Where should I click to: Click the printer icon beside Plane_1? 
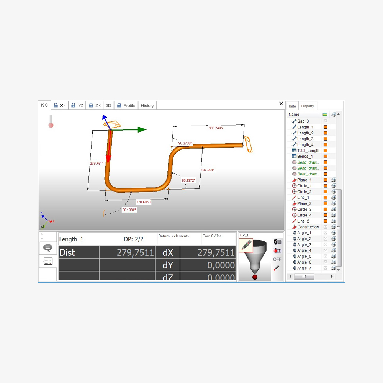(x=333, y=180)
